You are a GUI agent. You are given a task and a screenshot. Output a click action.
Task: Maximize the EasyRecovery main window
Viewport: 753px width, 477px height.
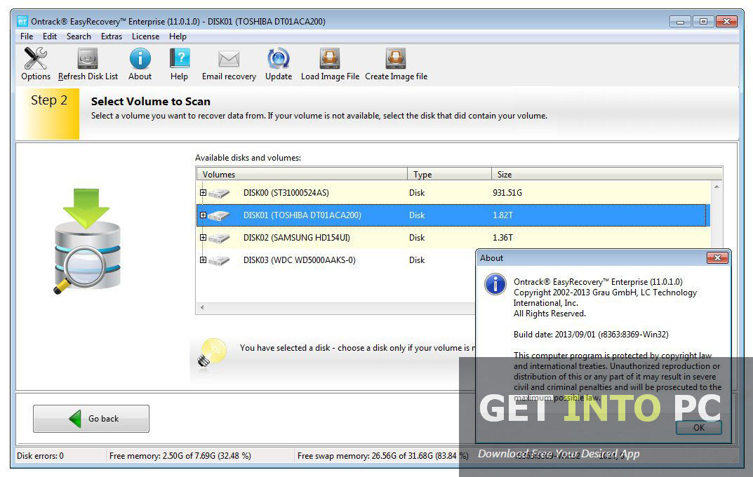703,22
